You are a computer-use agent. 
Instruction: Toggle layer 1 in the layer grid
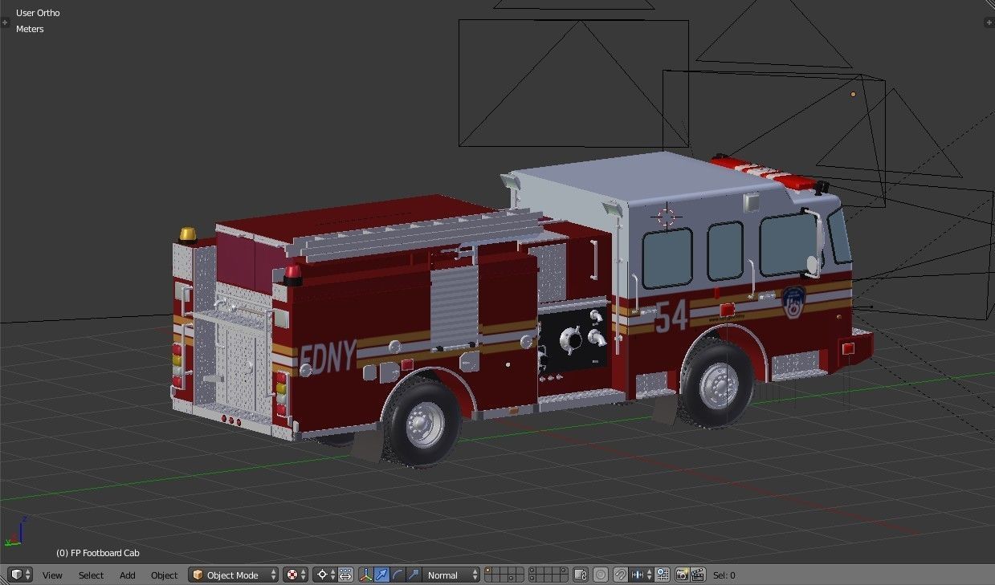(x=488, y=571)
